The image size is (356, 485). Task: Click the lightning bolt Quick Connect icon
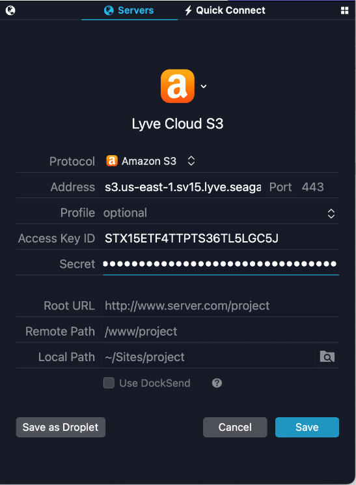pyautogui.click(x=188, y=10)
